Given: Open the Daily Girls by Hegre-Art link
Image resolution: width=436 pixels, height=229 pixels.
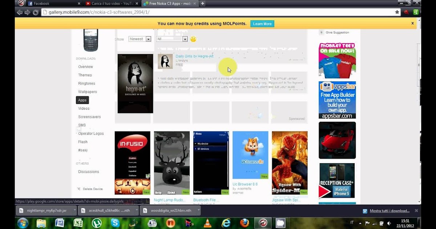Looking at the screenshot, I should pos(194,56).
